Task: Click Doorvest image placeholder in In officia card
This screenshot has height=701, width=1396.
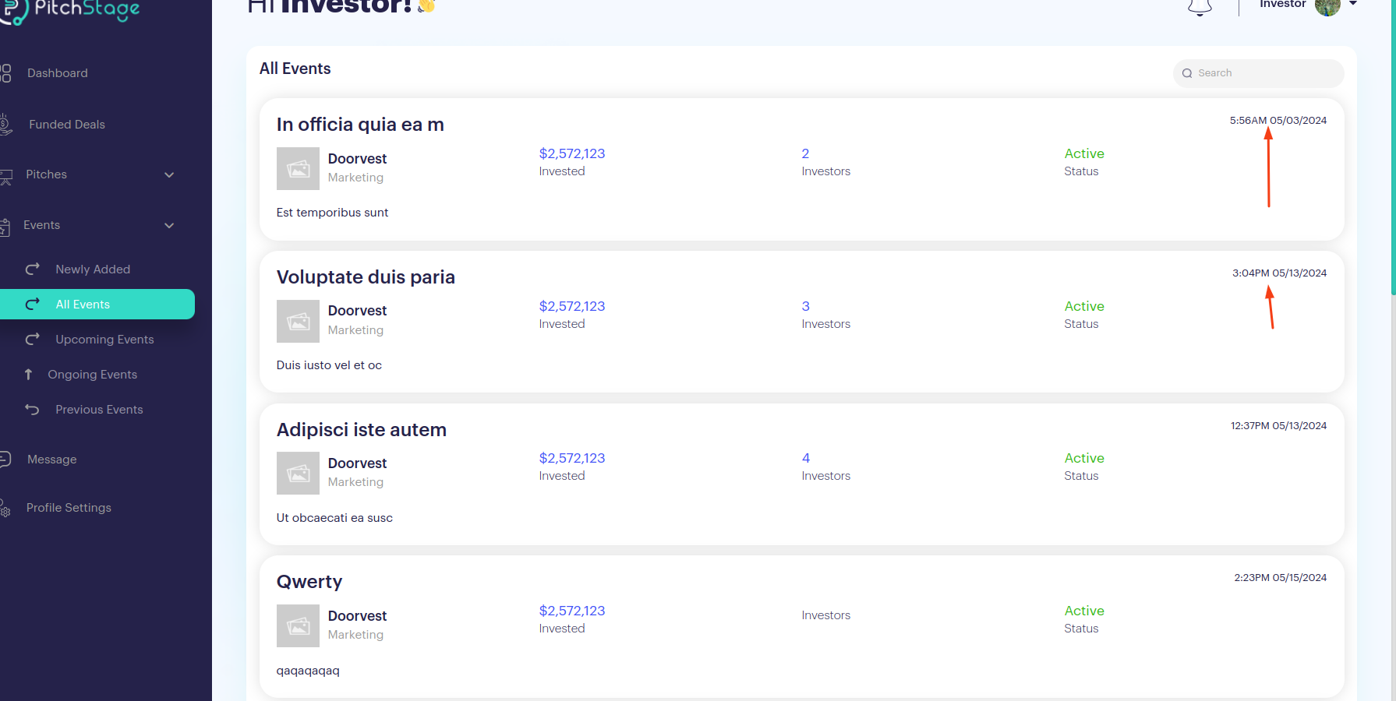Action: (298, 168)
